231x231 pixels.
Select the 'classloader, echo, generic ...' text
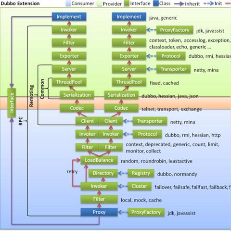180,47
